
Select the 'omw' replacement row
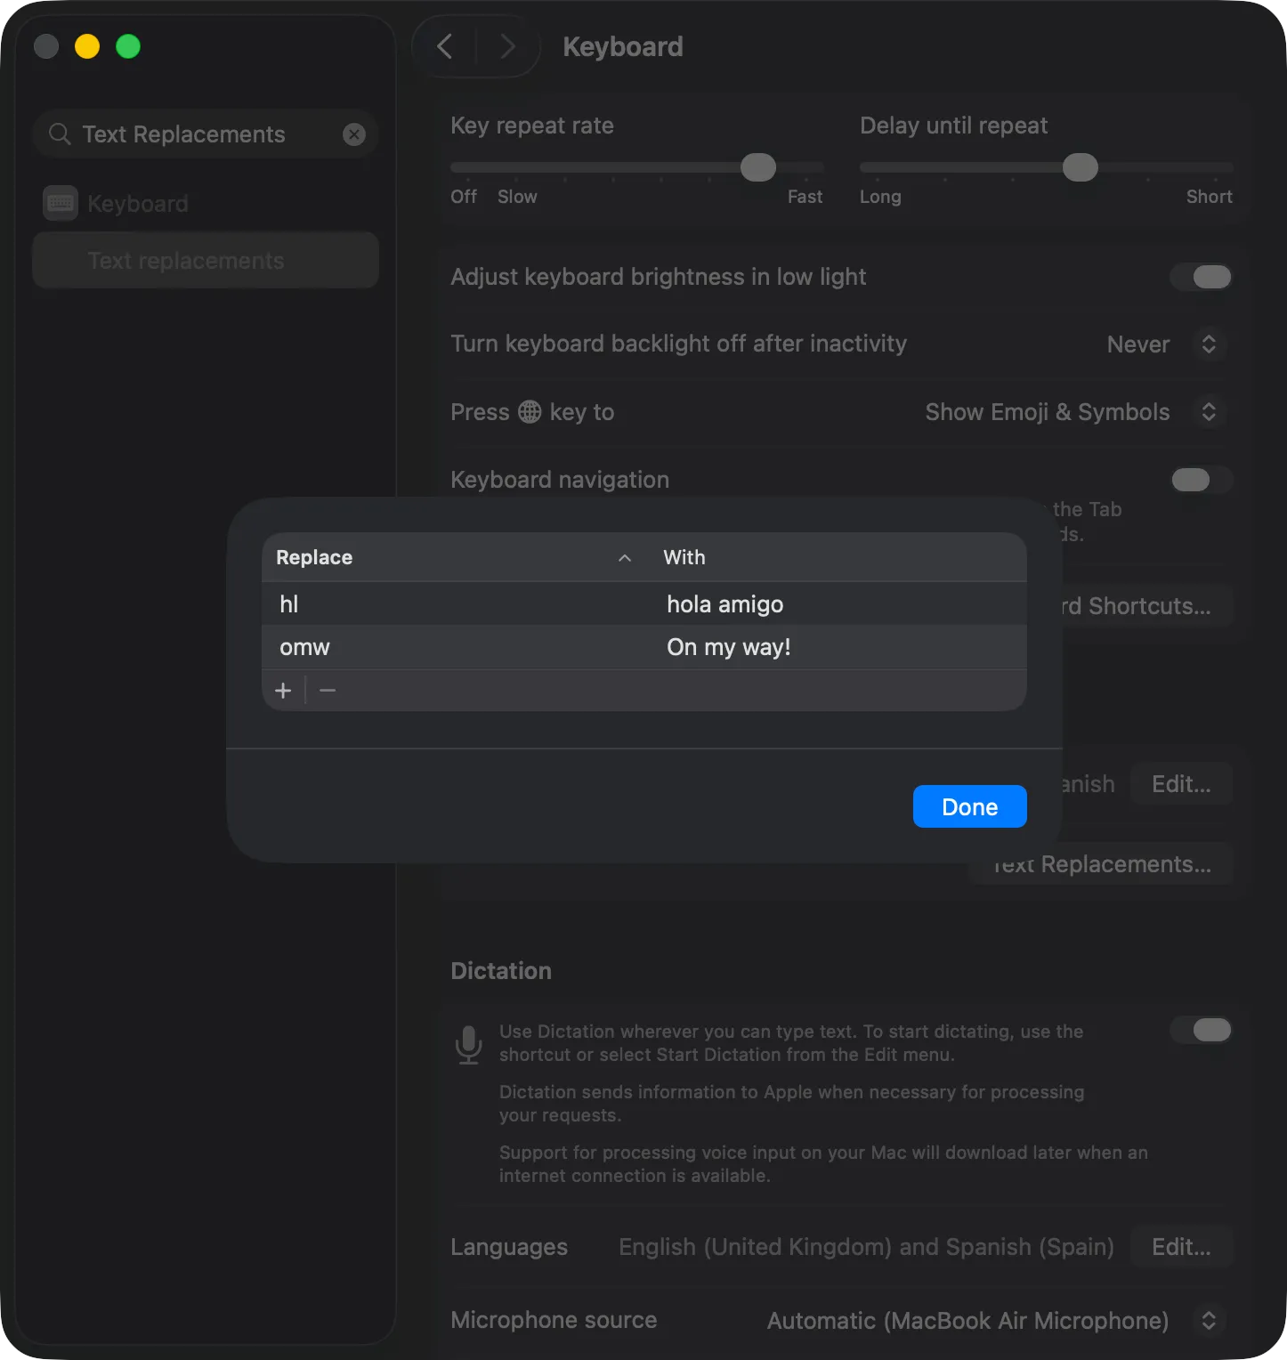pyautogui.click(x=644, y=647)
